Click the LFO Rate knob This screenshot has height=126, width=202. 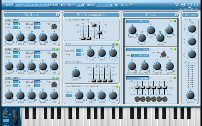[90, 96]
